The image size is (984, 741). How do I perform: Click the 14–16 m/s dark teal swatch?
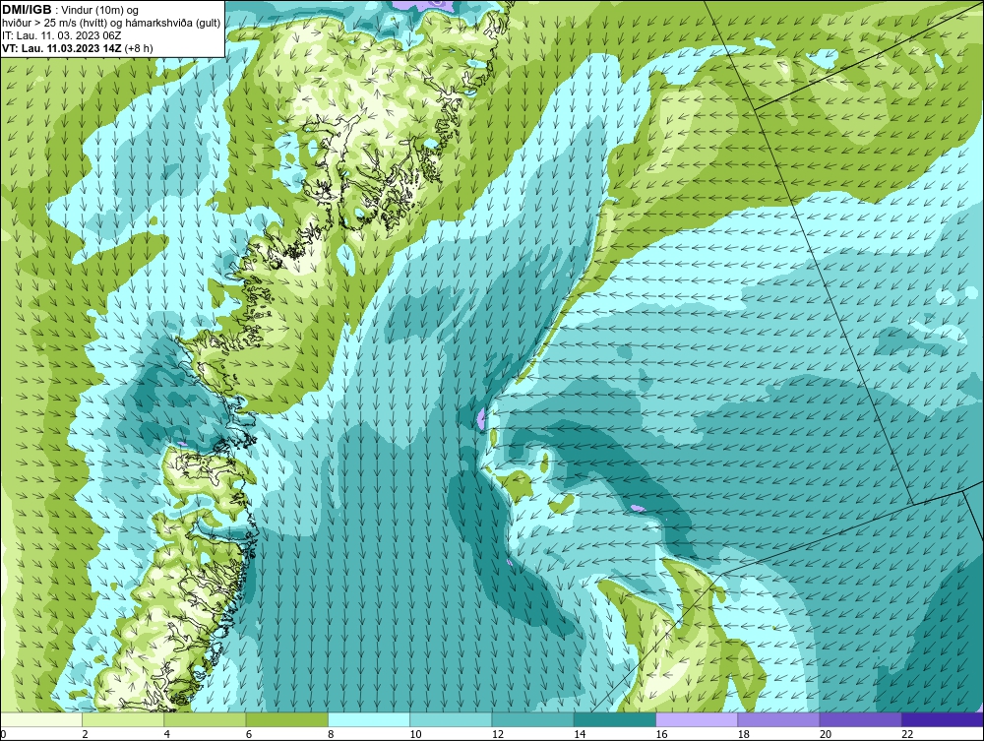615,719
